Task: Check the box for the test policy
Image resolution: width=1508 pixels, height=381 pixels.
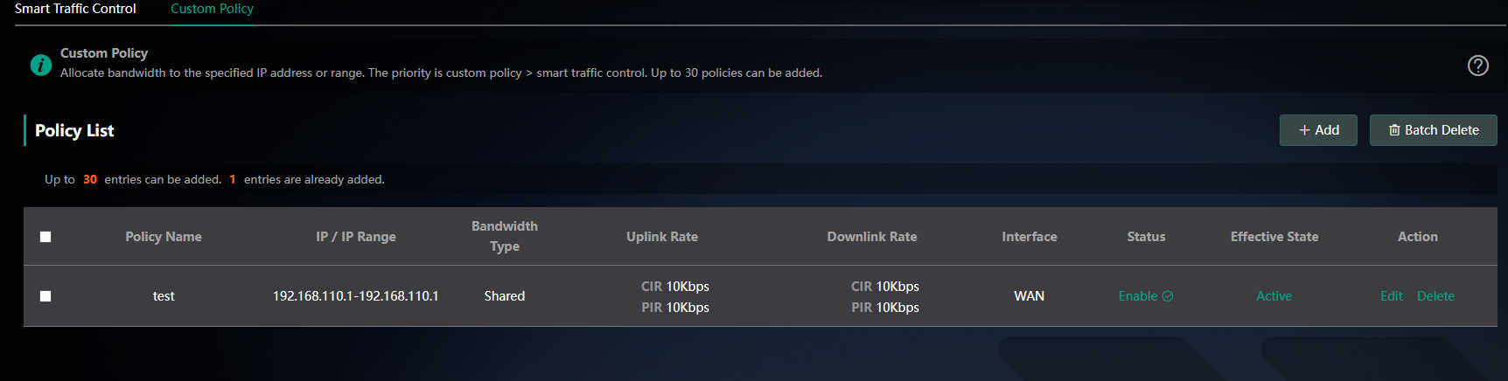Action: (45, 296)
